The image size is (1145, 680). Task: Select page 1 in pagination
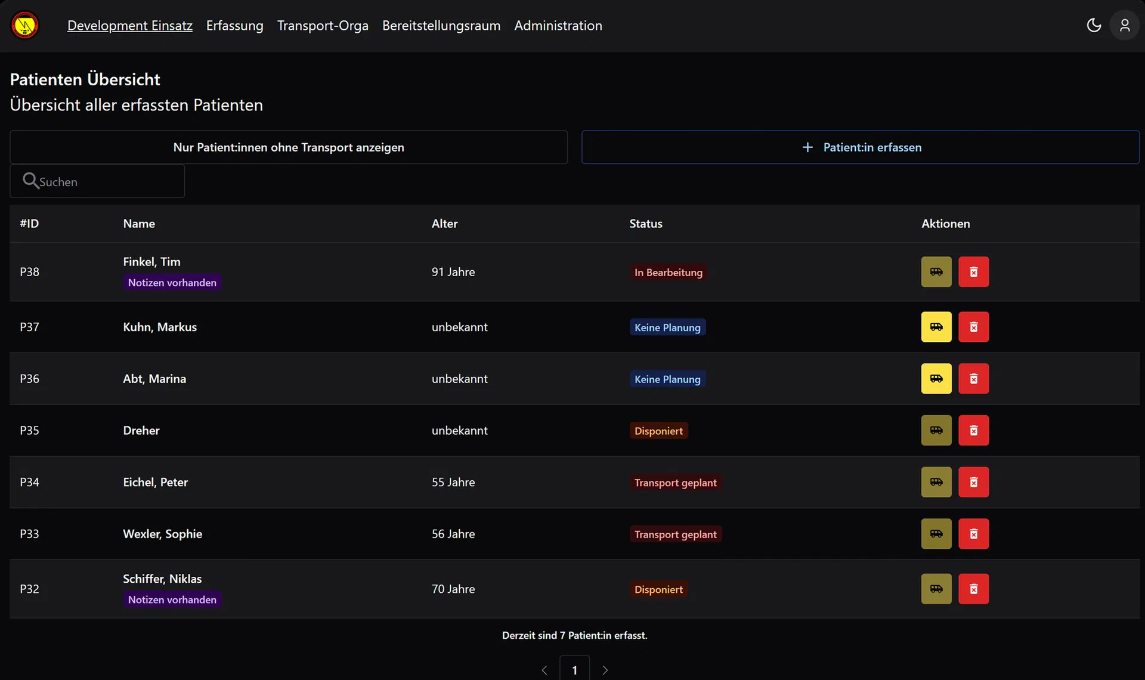575,669
